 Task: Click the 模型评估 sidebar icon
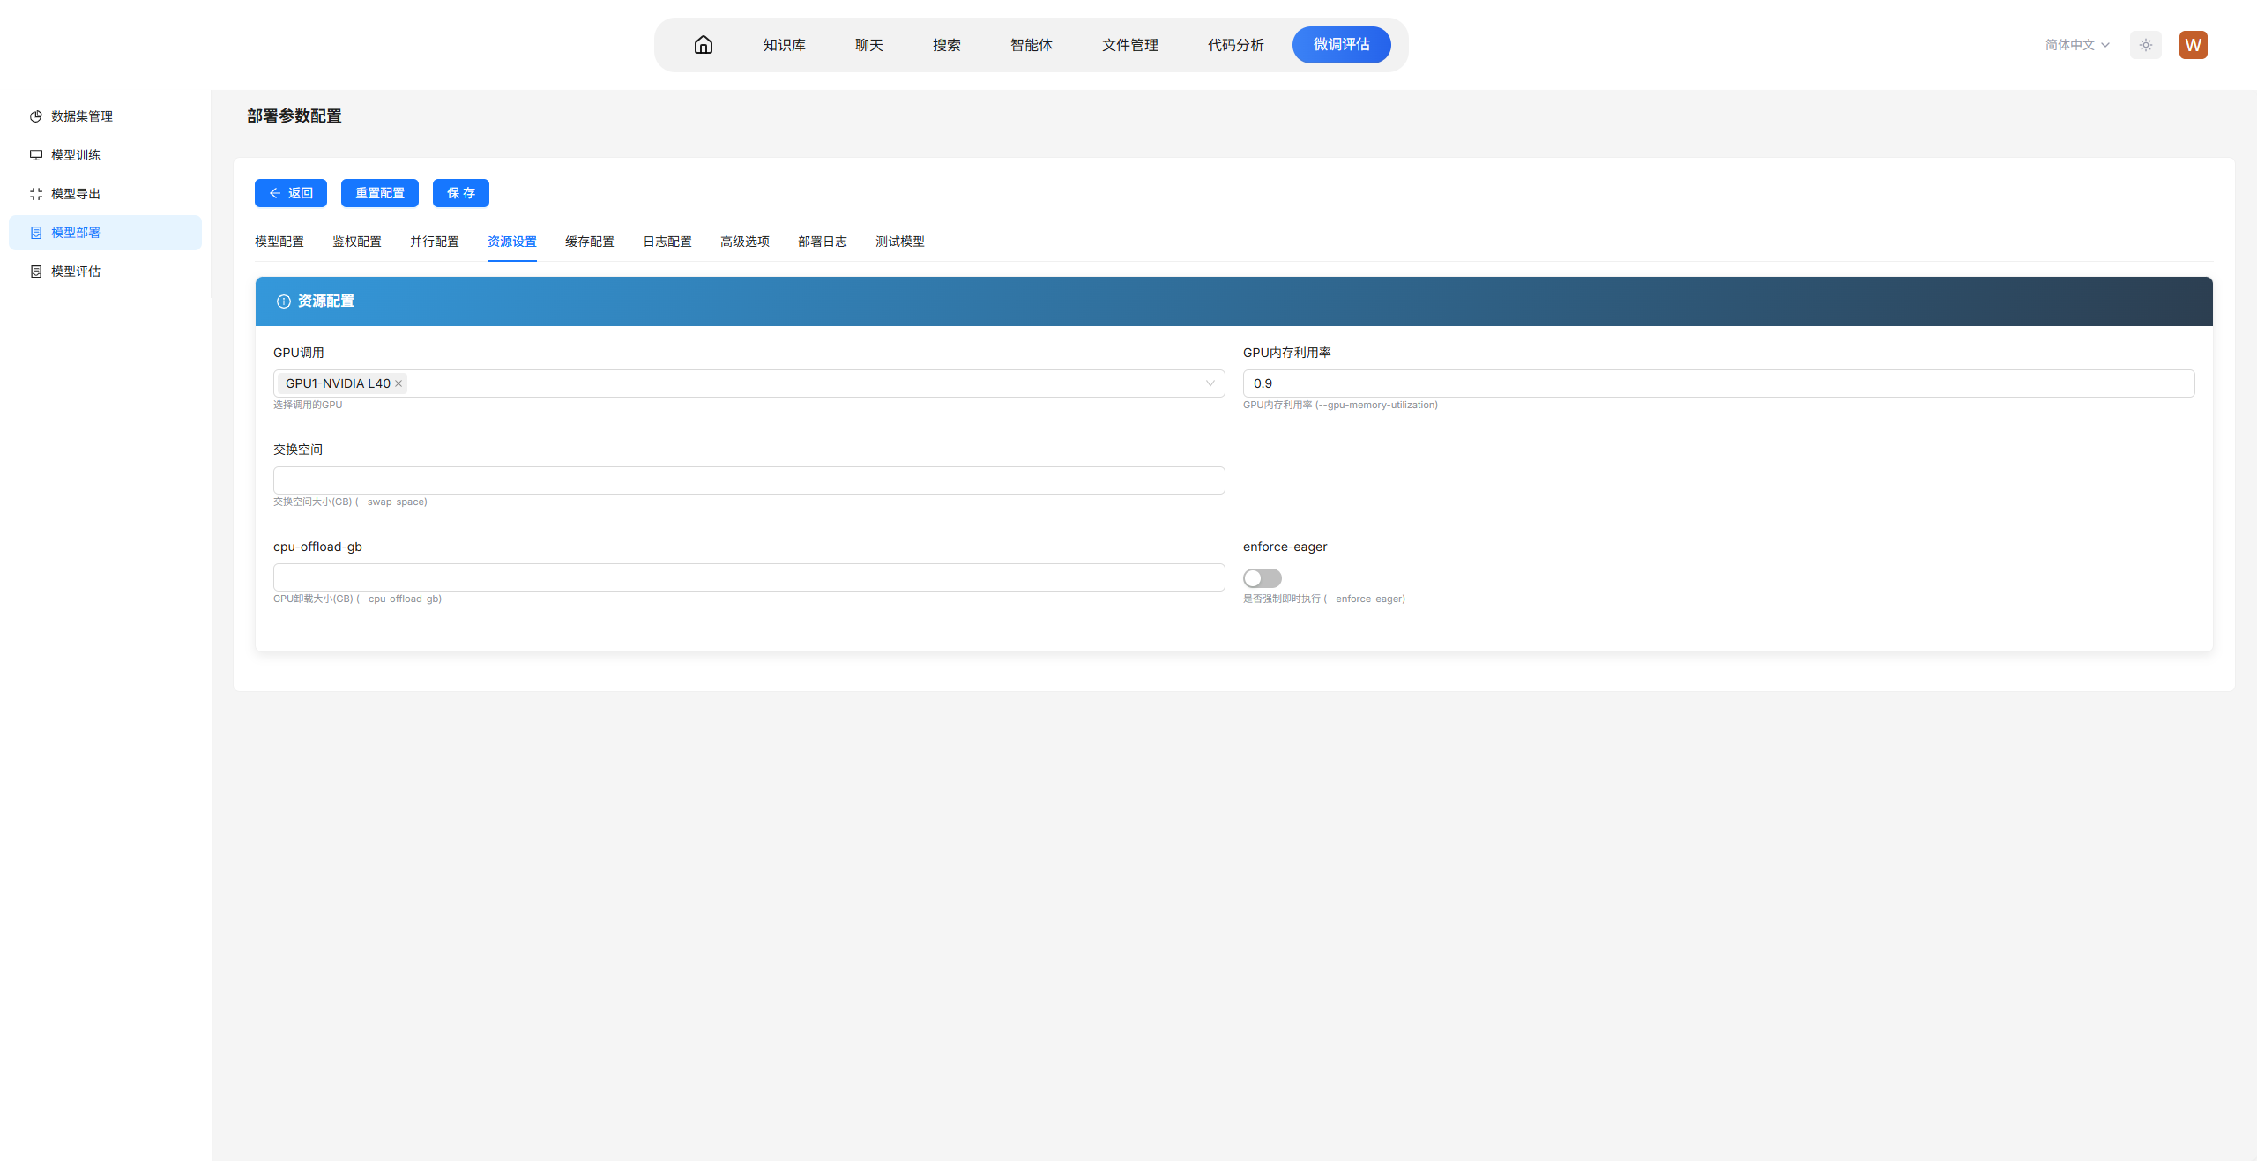[36, 272]
